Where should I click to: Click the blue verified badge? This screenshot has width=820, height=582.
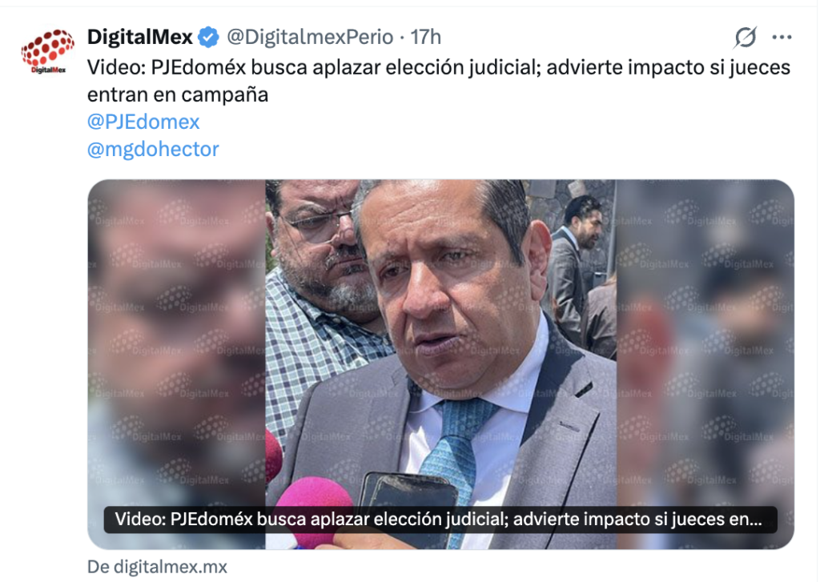(208, 37)
